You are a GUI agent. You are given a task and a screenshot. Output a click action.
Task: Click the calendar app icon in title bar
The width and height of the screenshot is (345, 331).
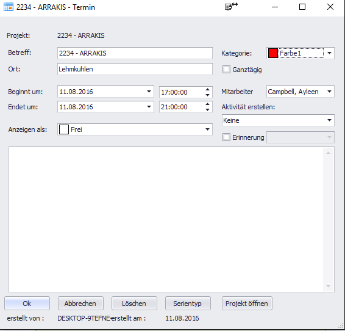point(9,7)
